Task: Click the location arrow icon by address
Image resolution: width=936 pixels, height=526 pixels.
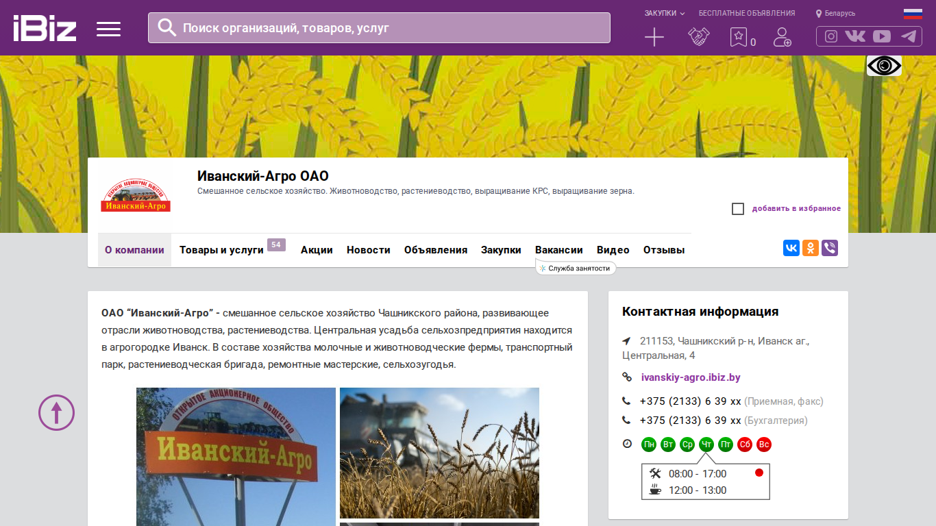Action: pyautogui.click(x=626, y=340)
